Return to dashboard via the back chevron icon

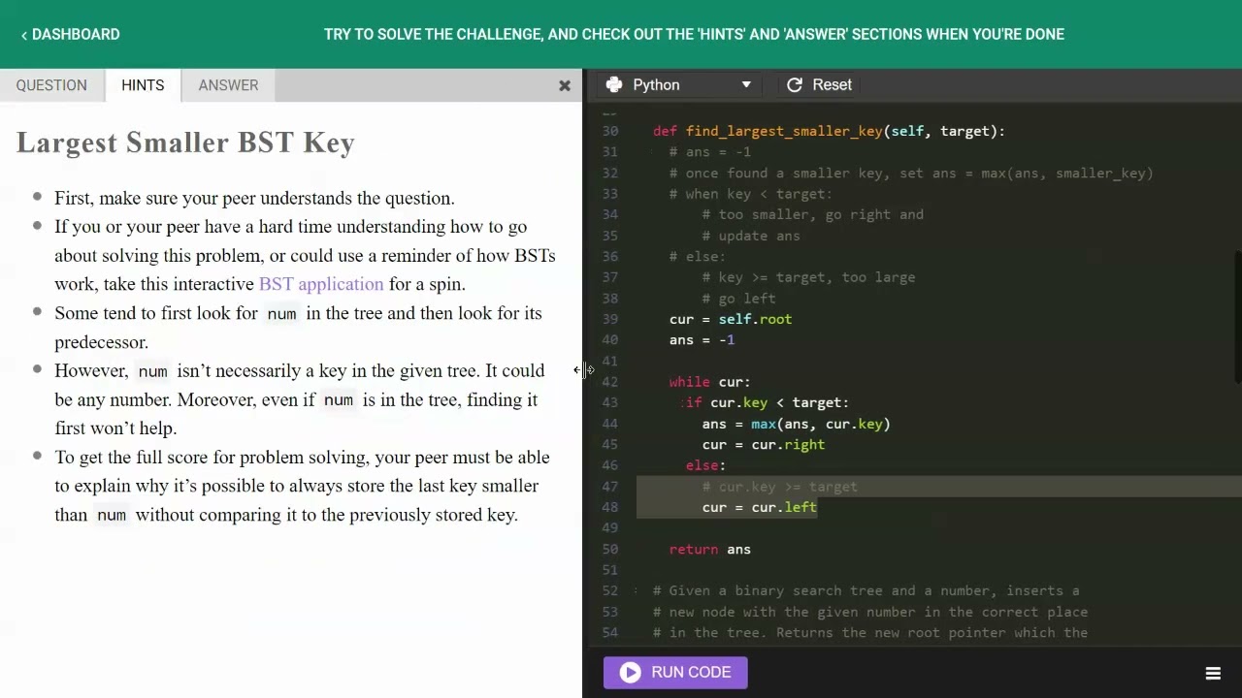coord(23,34)
